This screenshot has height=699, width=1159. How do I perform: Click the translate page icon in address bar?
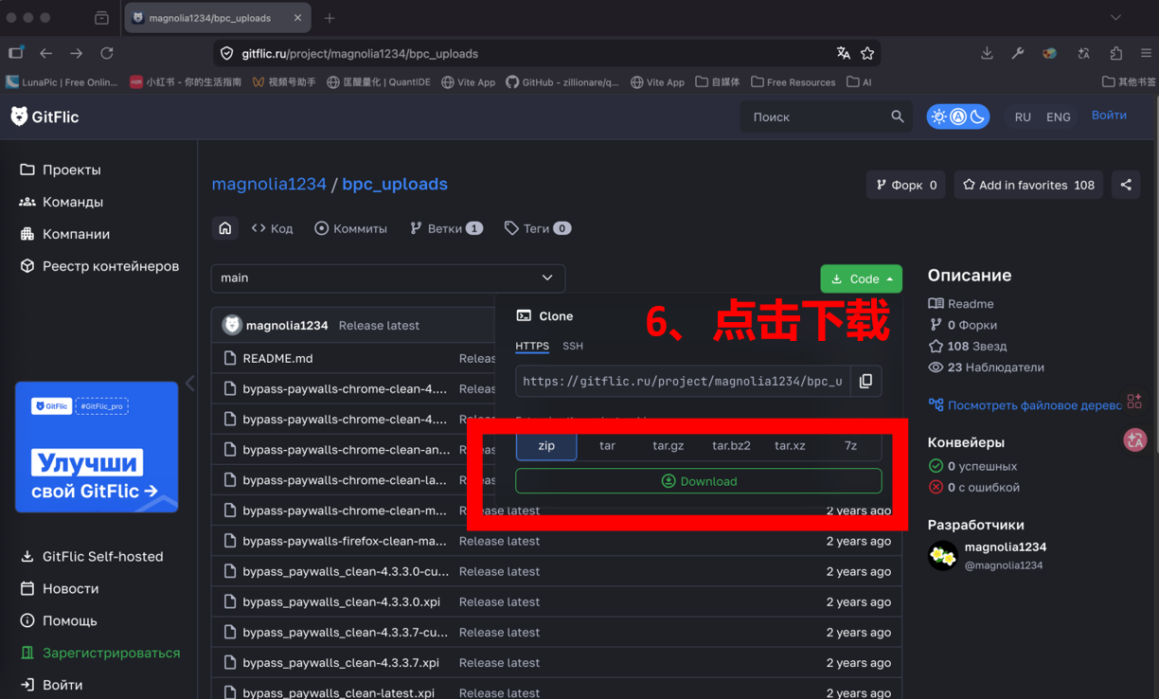(x=843, y=53)
